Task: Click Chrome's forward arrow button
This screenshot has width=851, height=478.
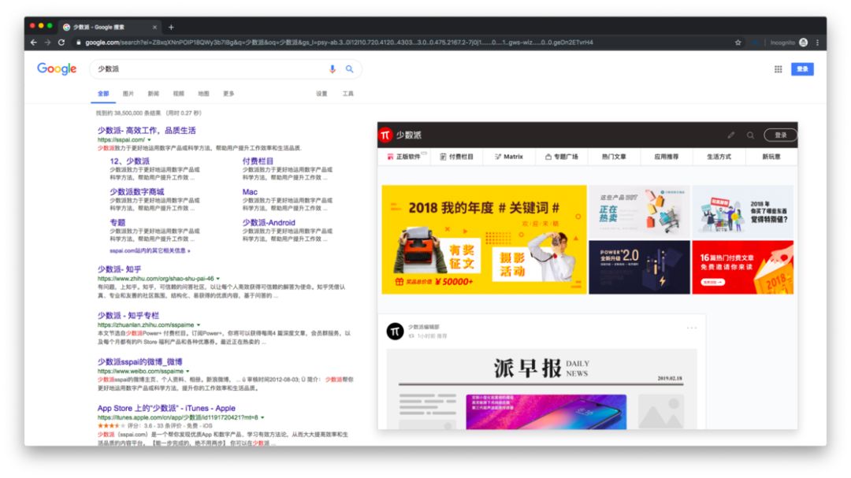Action: [x=48, y=43]
